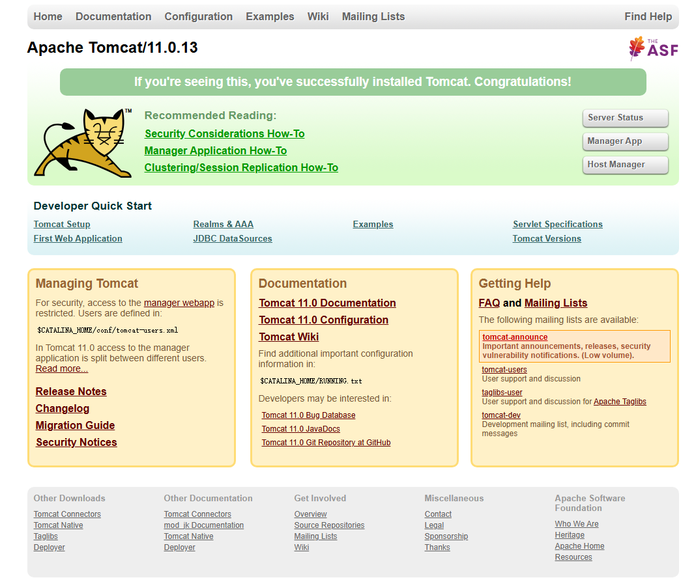Viewport: 681px width, 580px height.
Task: Open Thanks link in footer
Action: point(437,547)
